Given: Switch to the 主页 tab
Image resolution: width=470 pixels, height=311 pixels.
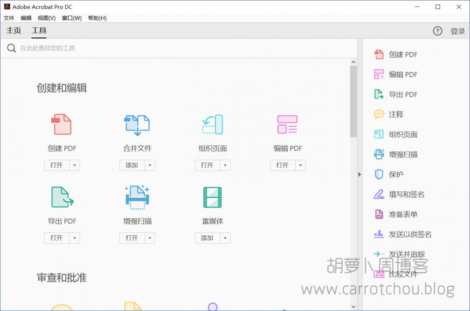Looking at the screenshot, I should [x=14, y=31].
